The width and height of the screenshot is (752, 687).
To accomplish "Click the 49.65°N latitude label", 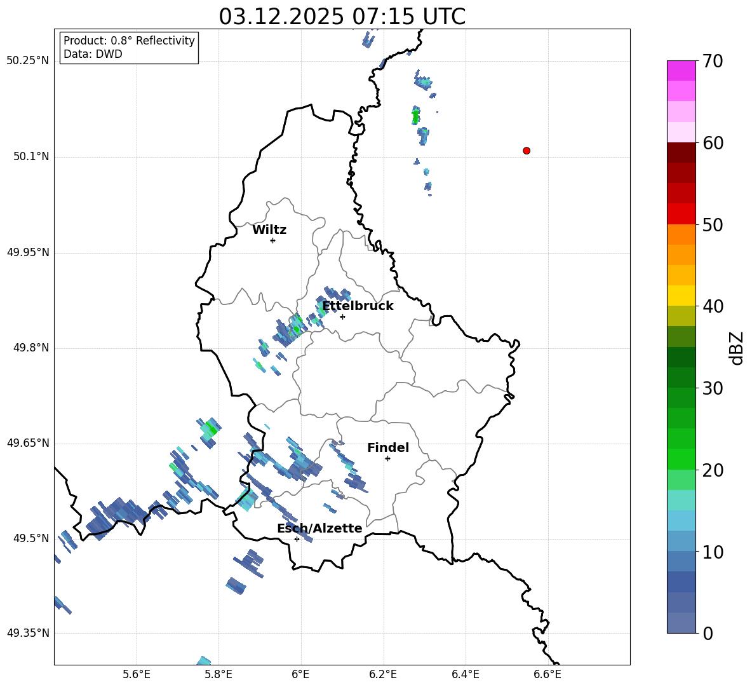I will coord(28,442).
